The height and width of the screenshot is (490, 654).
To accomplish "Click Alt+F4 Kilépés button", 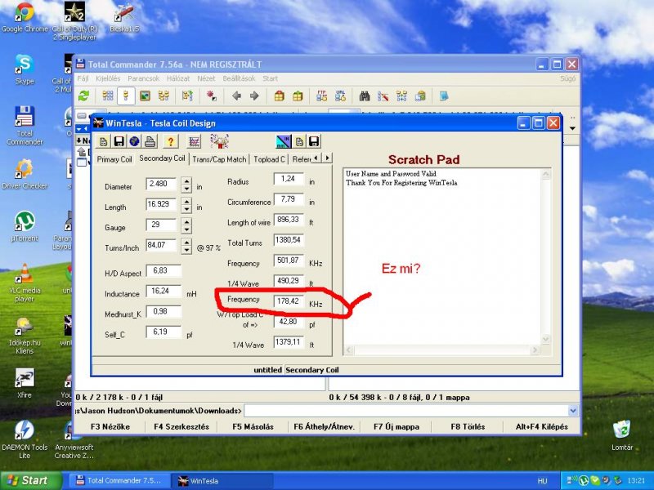I will point(541,426).
